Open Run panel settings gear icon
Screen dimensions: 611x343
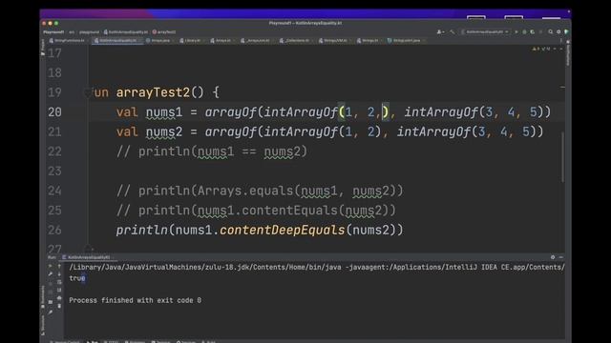553,257
